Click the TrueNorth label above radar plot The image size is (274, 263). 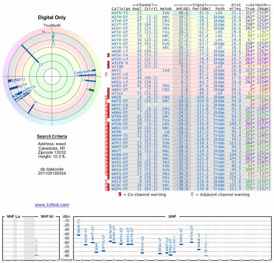[52, 26]
